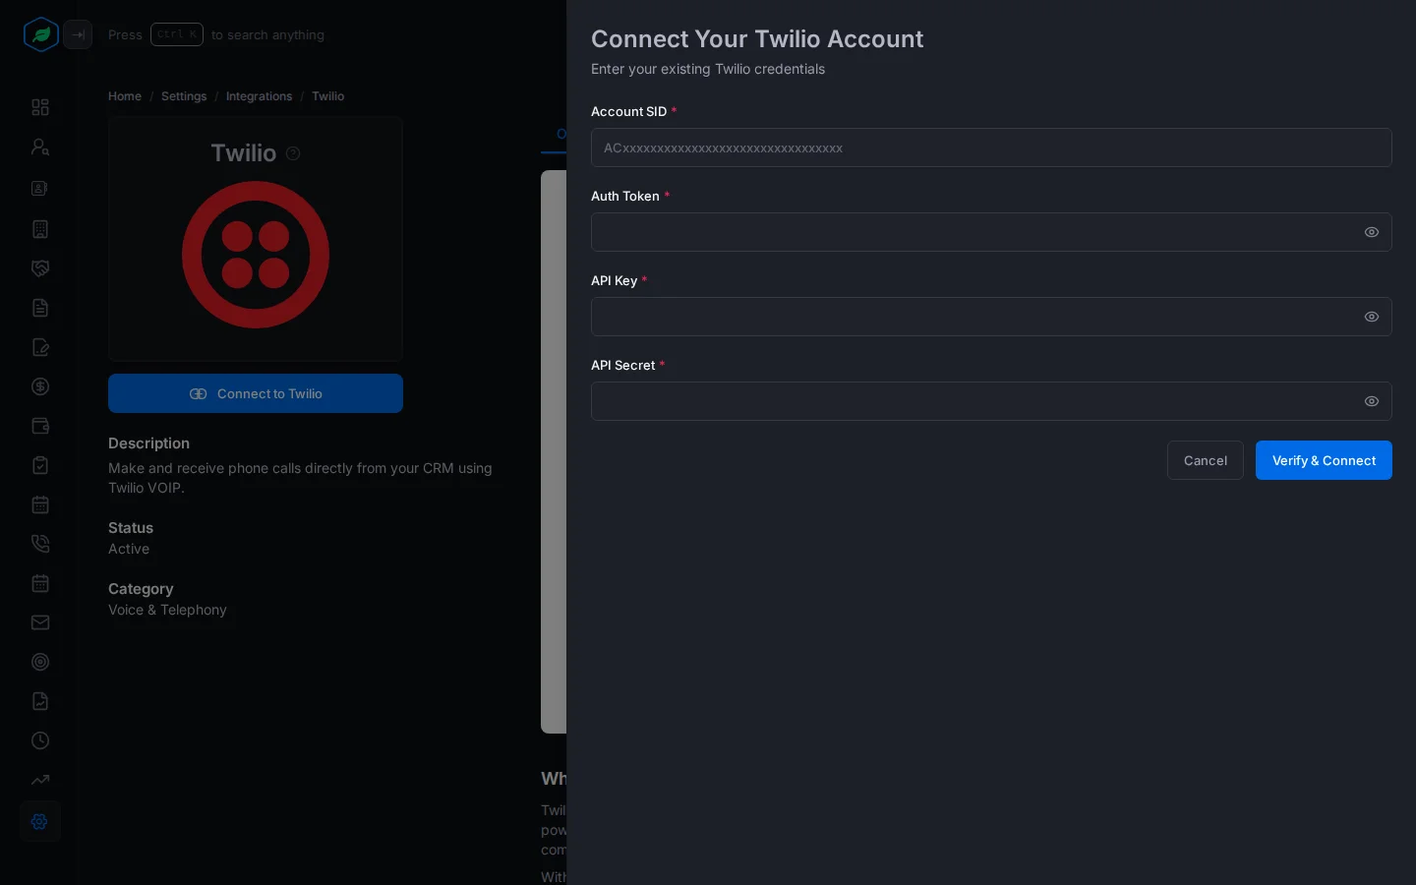
Task: Open the target goals icon in sidebar
Action: click(x=40, y=662)
